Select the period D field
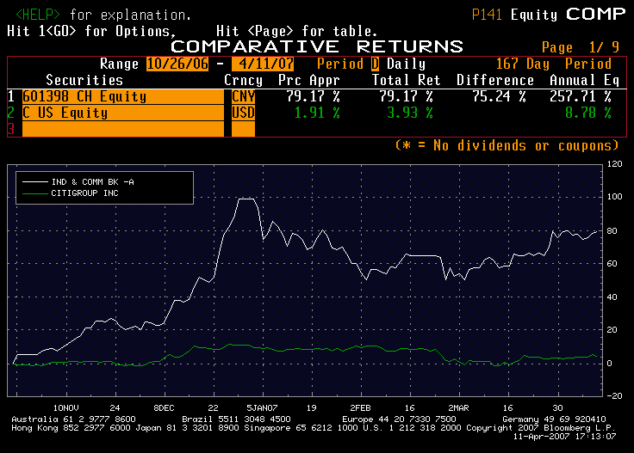 click(x=375, y=64)
